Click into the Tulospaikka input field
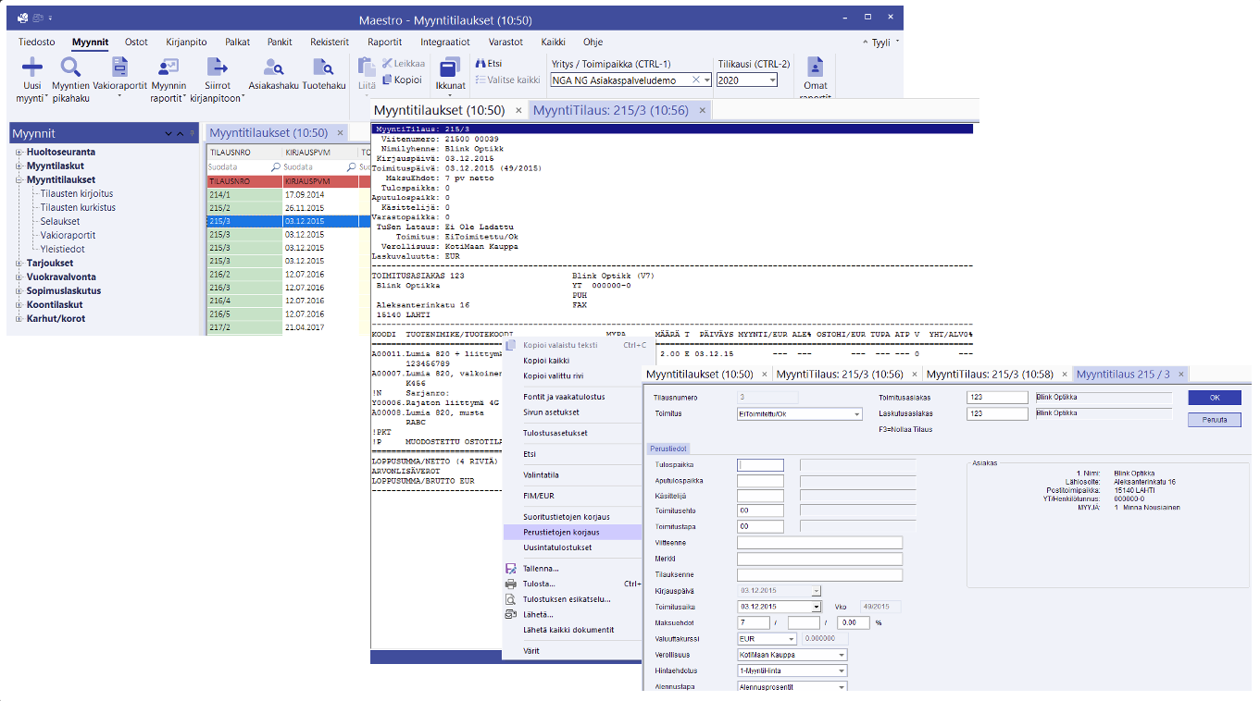Screen dimensions: 1260x701 [x=760, y=465]
